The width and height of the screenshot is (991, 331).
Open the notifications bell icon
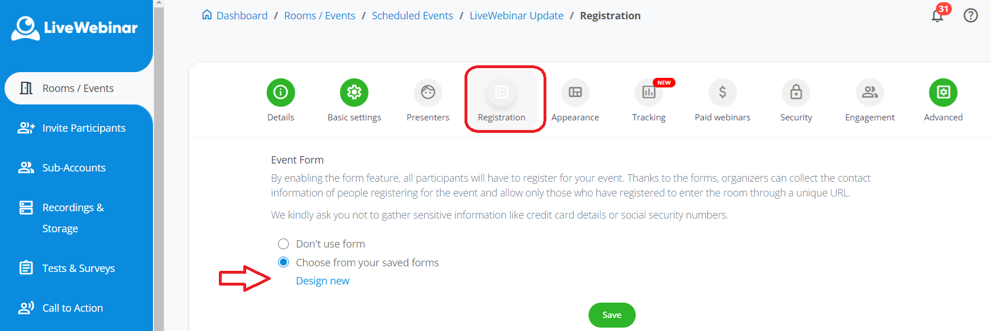point(938,15)
